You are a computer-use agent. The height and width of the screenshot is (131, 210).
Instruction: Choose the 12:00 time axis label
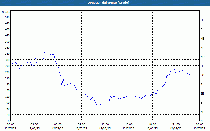(x=105, y=125)
